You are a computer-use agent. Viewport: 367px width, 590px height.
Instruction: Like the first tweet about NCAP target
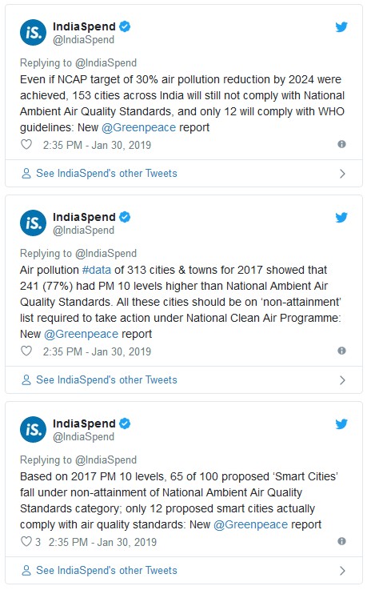[26, 144]
